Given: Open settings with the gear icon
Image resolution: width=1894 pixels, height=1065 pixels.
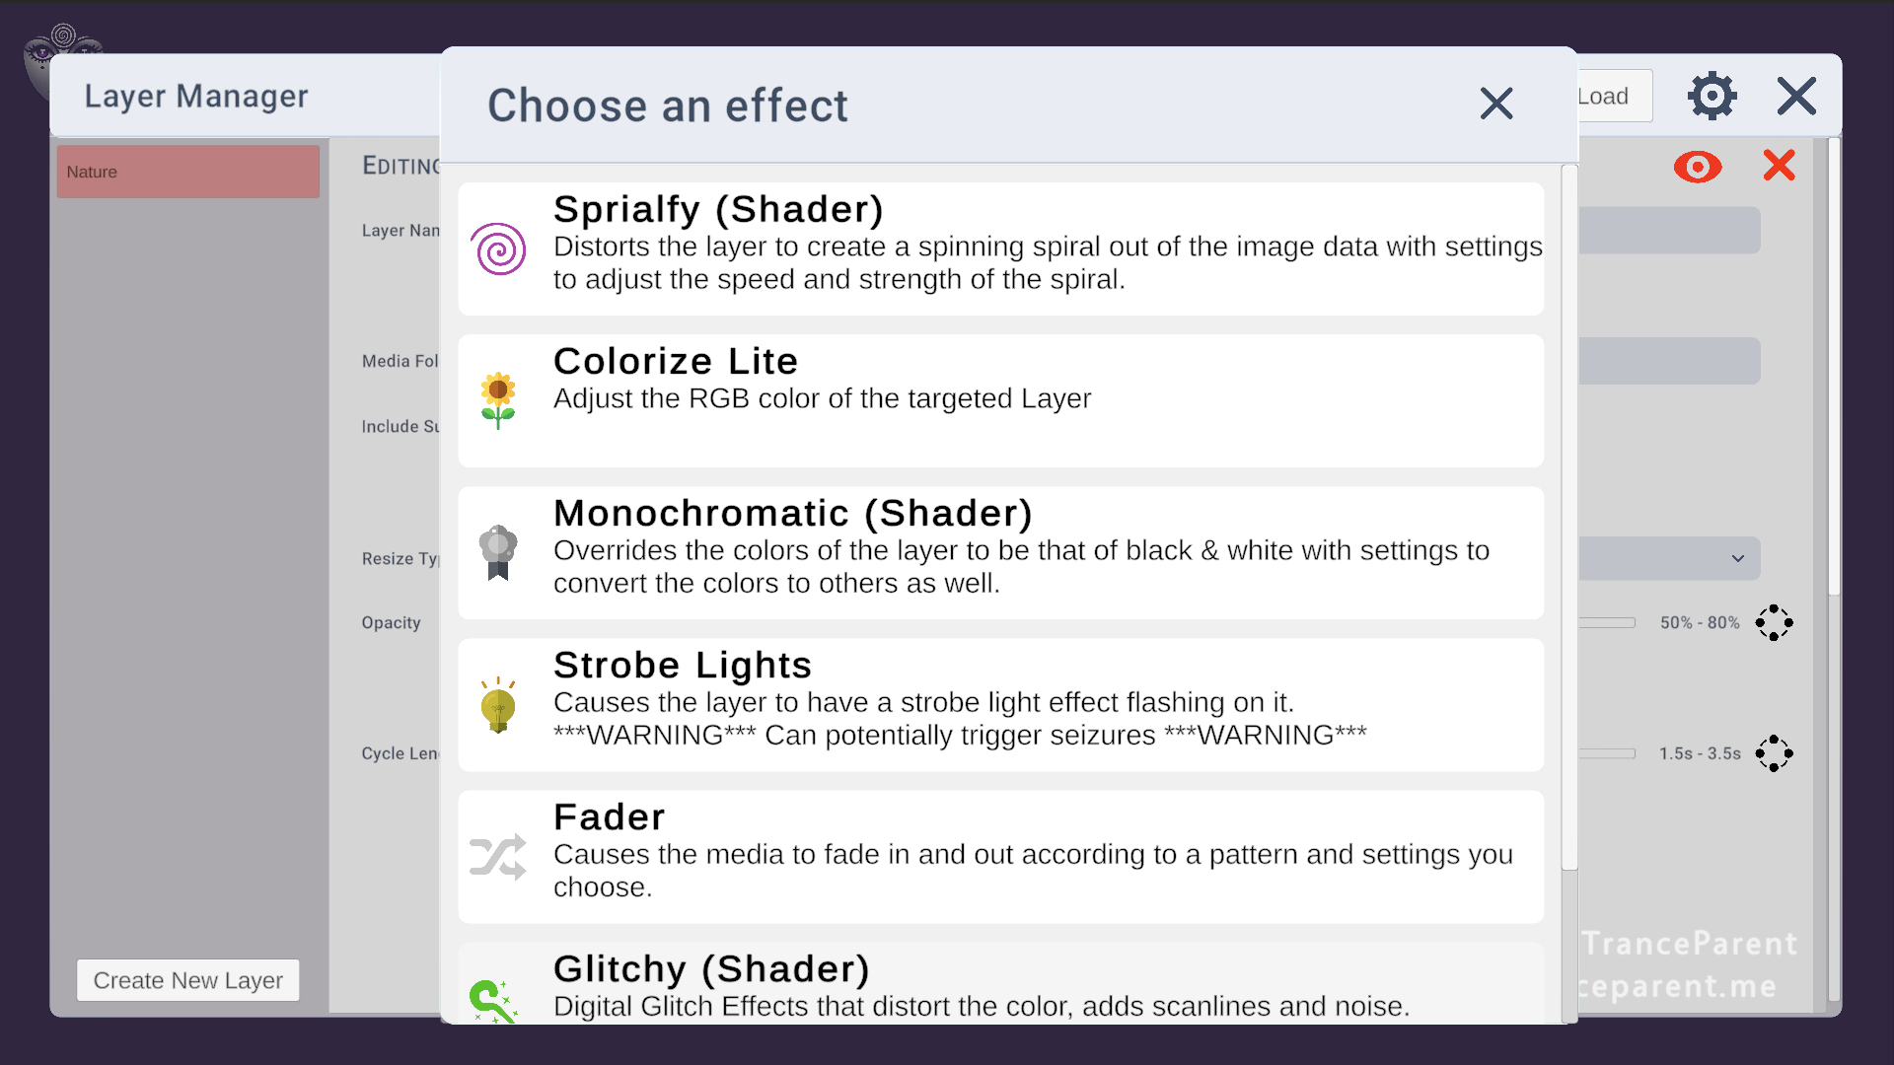Looking at the screenshot, I should [x=1712, y=96].
